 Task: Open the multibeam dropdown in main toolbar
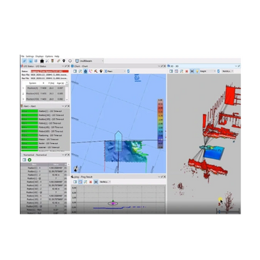pos(89,61)
